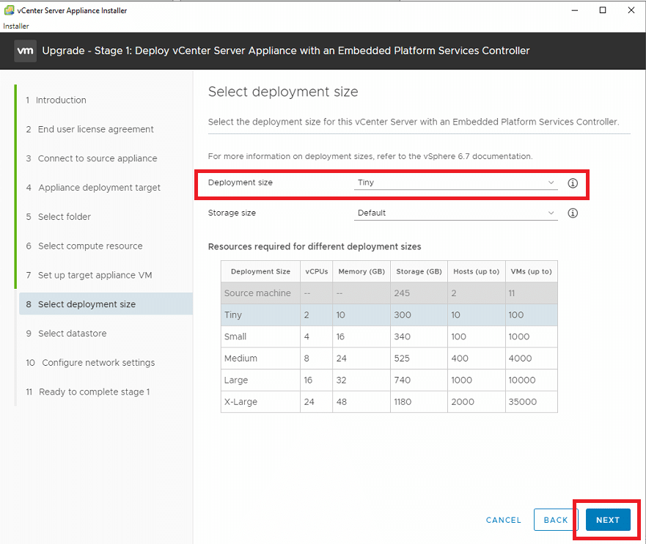Go to Introduction step
The width and height of the screenshot is (646, 544).
click(x=61, y=100)
